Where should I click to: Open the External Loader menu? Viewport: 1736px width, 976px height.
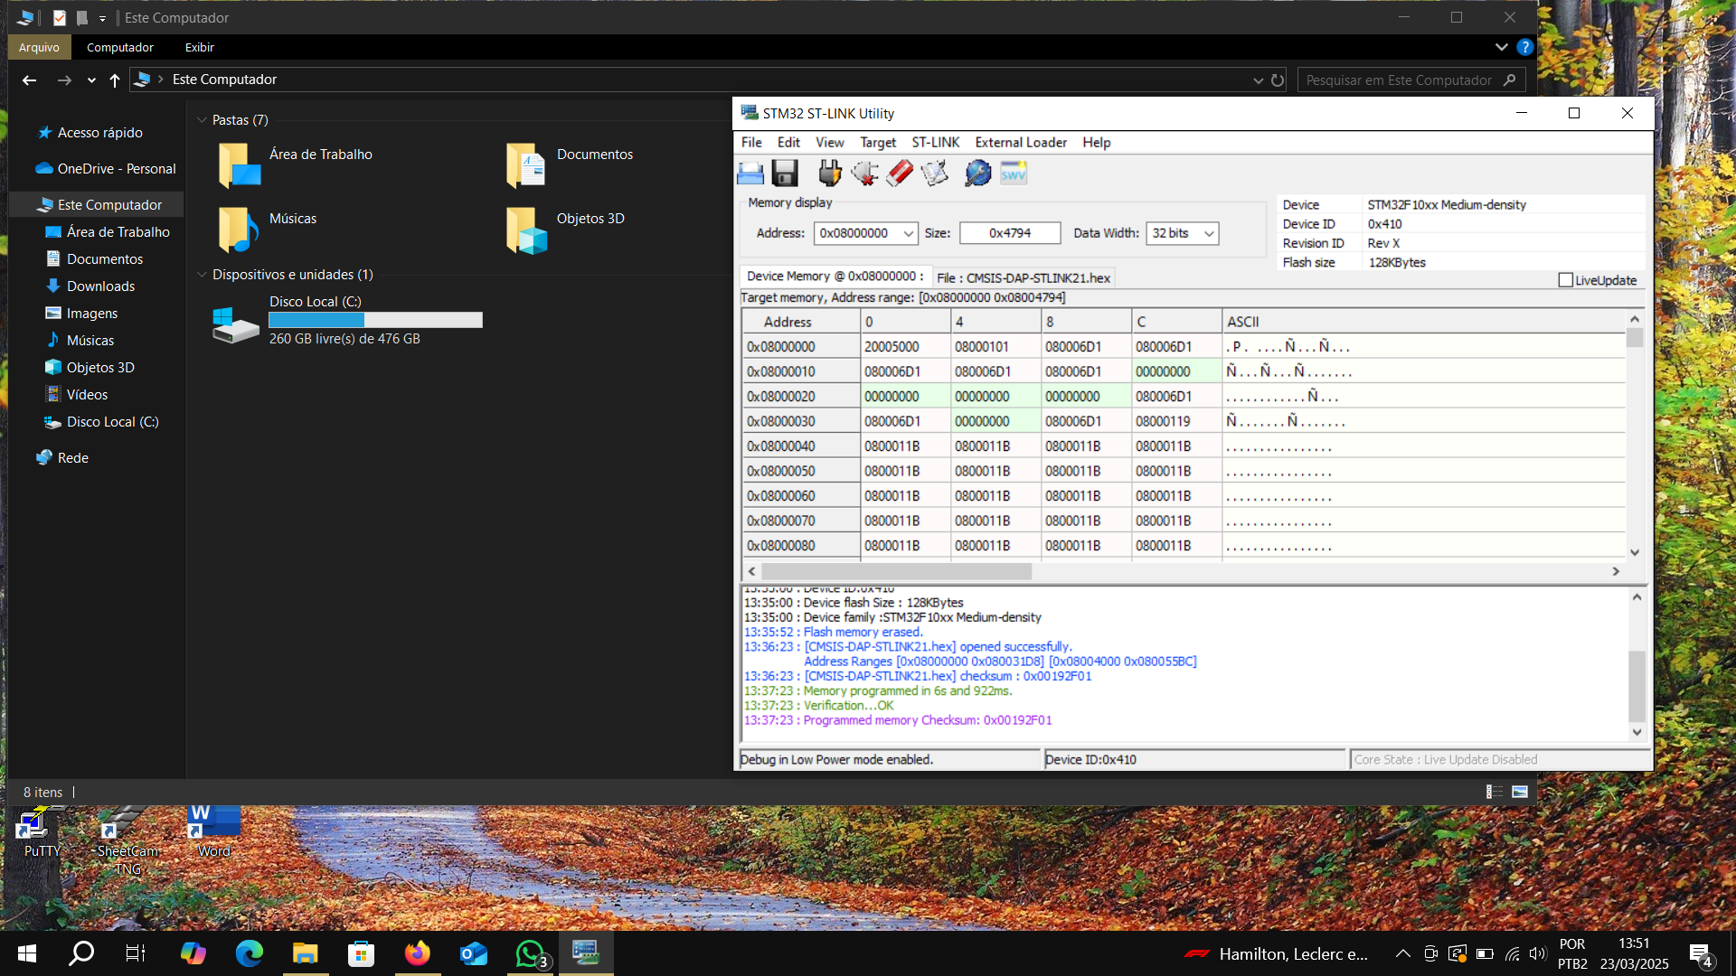(x=1021, y=142)
